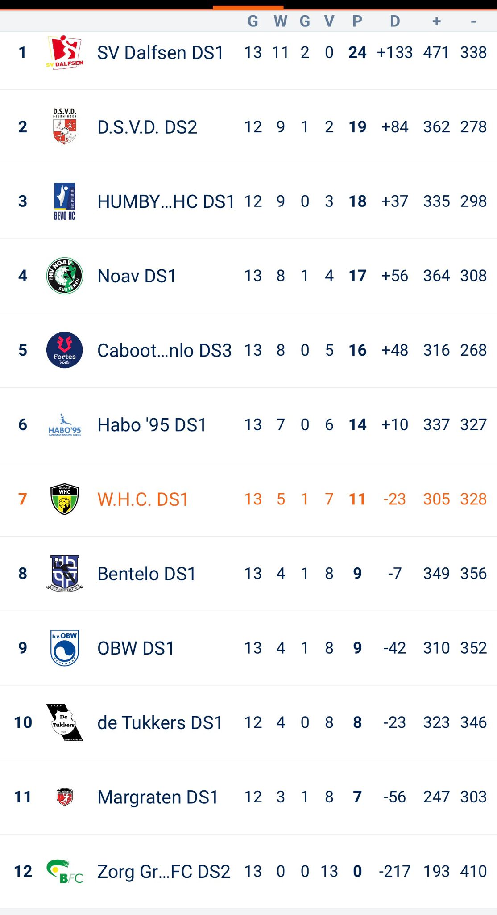Screen dimensions: 497x915
Task: Select the active orange-underlined tab
Action: [248, 7]
